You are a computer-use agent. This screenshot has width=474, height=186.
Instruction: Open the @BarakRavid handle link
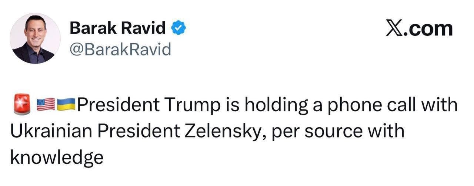click(120, 49)
